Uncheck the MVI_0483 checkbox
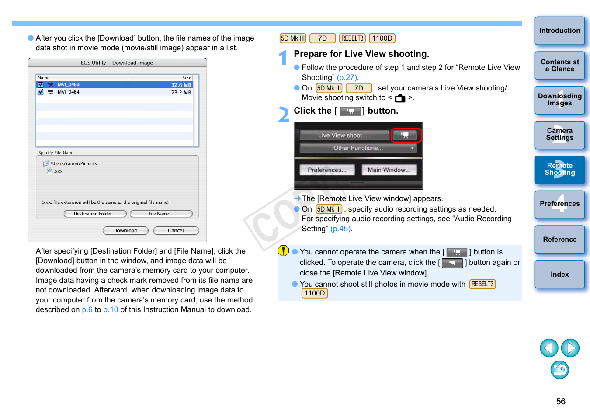 41,85
